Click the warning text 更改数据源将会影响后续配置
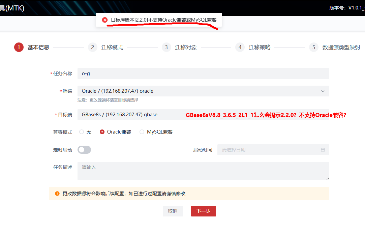Screen dimensions: 365x234 124,194
